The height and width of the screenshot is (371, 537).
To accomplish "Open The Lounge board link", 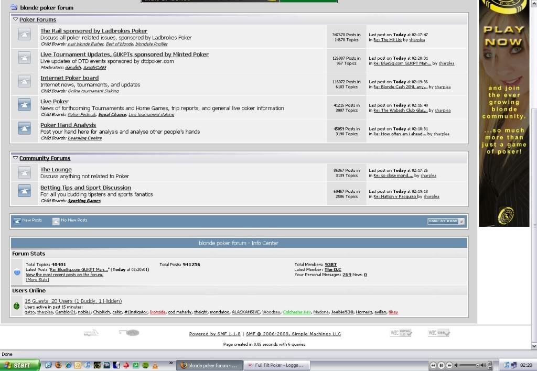I will pyautogui.click(x=56, y=170).
